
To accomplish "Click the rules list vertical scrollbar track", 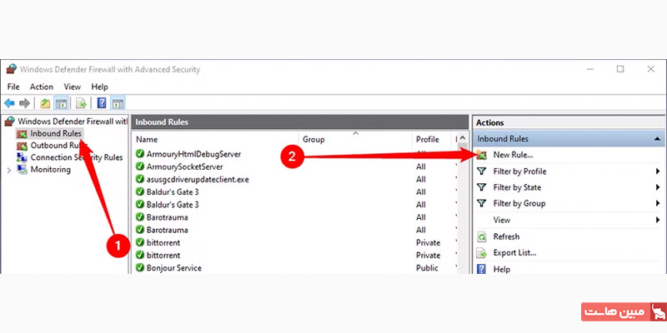I will [x=464, y=208].
